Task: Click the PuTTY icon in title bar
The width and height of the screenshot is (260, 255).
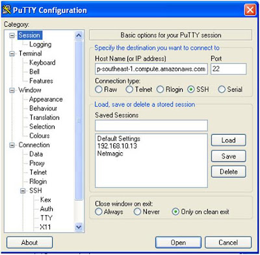Action: (7, 10)
